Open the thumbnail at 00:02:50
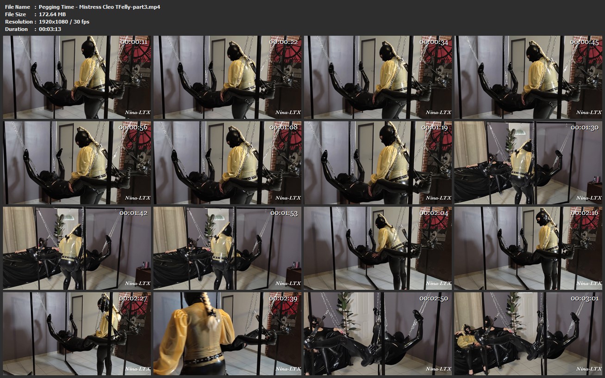Screen dimensions: 605x378 click(378, 334)
